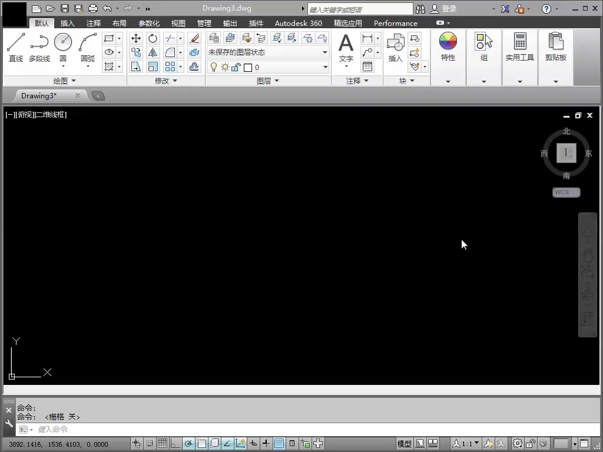603x452 pixels.
Task: Click the [俯视] view control label
Action: point(25,115)
